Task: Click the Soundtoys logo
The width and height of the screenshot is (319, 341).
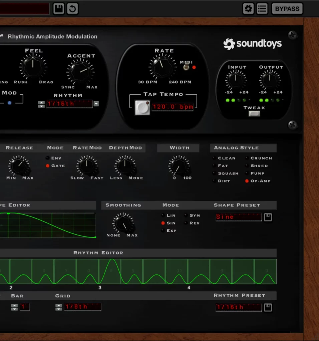Action: (x=253, y=44)
